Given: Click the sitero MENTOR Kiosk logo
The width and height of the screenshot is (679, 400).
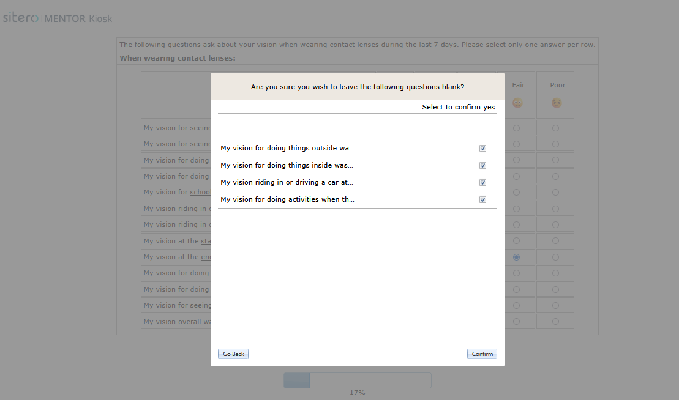Looking at the screenshot, I should coord(58,18).
